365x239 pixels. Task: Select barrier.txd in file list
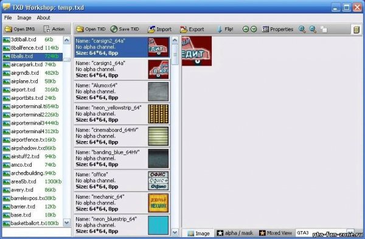[33, 207]
